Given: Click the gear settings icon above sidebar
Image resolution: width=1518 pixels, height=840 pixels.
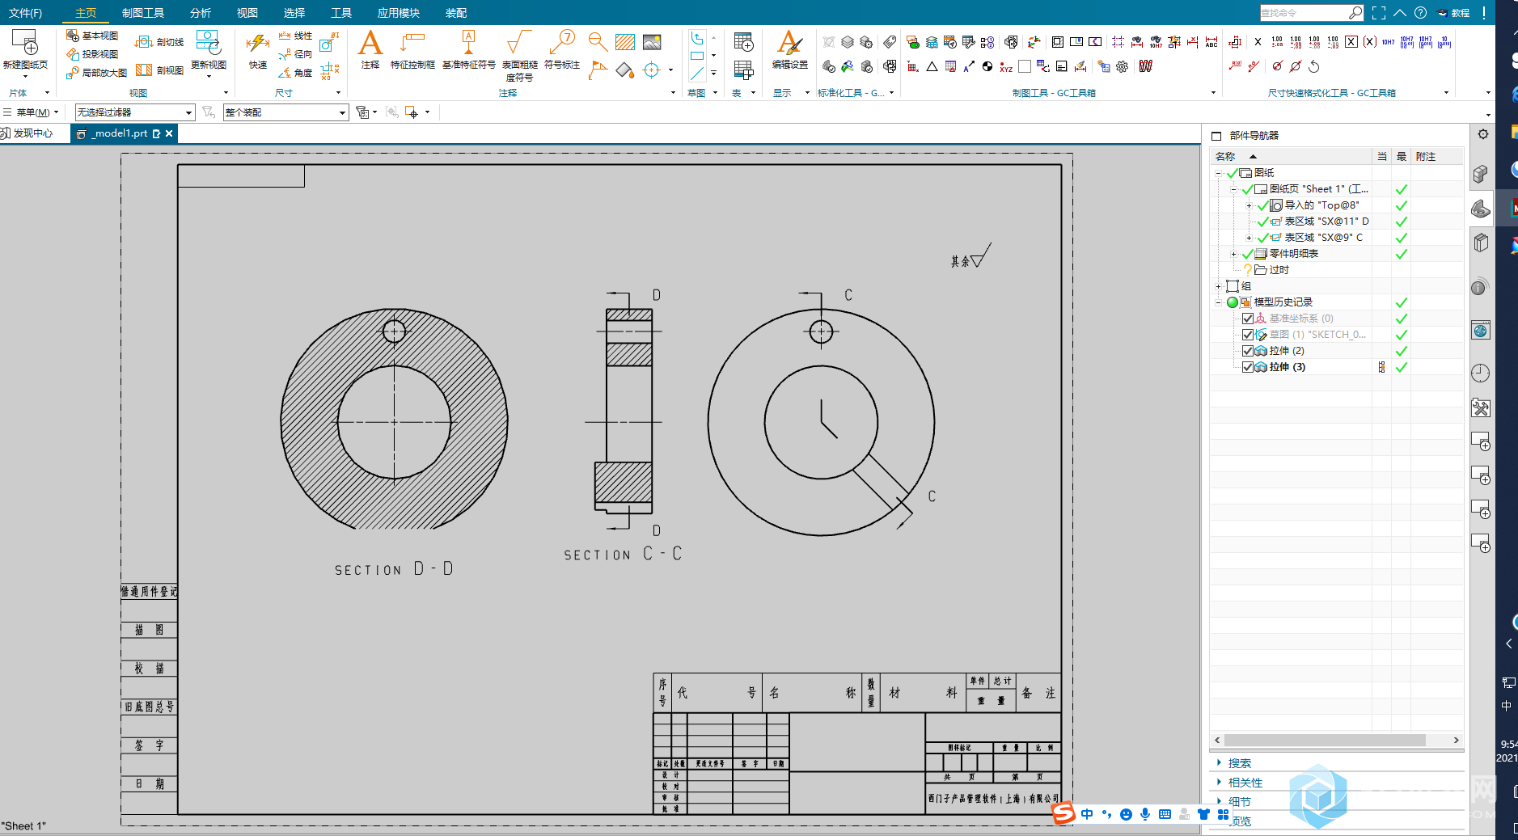Looking at the screenshot, I should 1483,134.
